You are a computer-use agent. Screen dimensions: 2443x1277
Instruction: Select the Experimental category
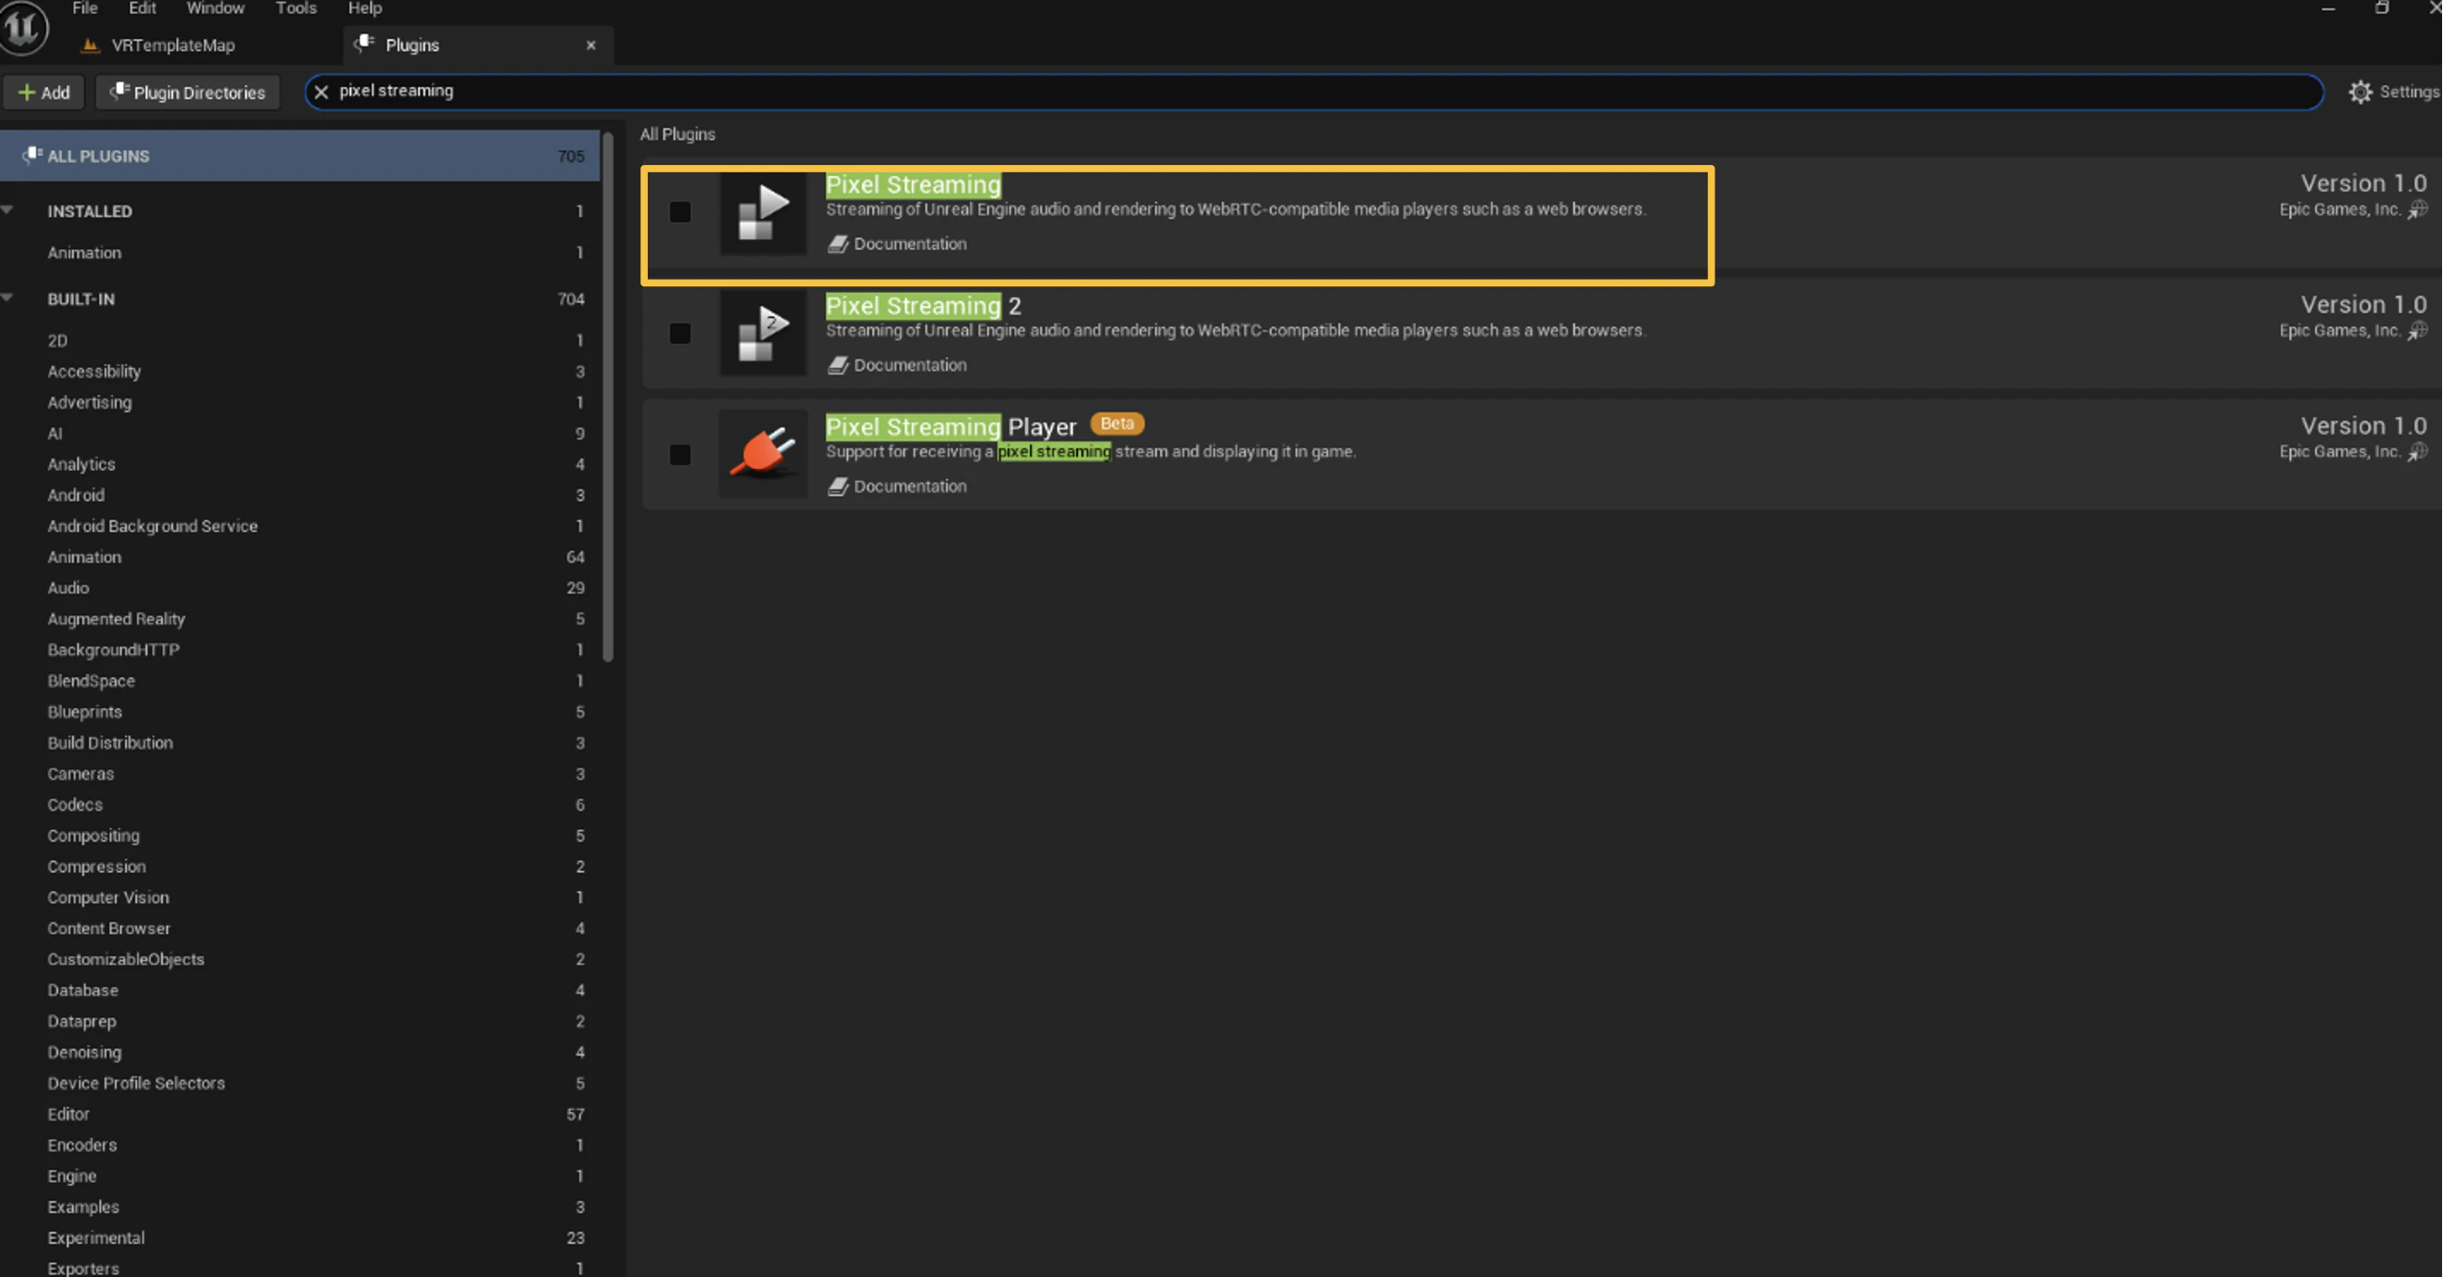[x=299, y=1238]
